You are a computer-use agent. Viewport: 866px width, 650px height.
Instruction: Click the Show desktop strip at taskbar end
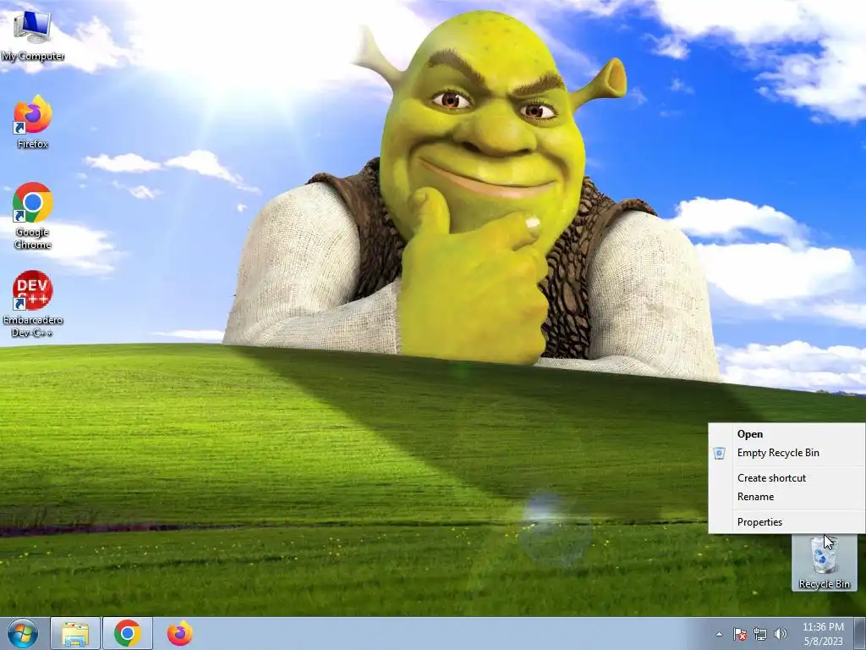[860, 633]
